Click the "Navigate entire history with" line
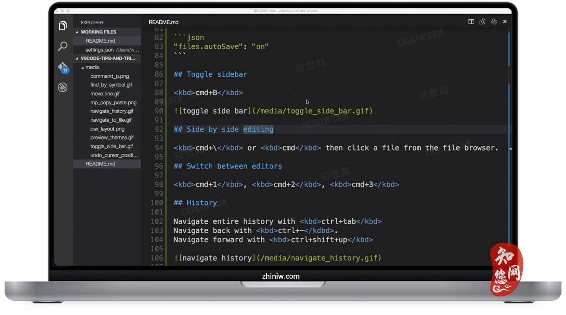 (277, 221)
